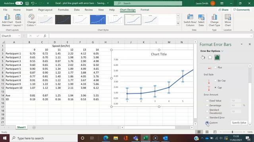The image size is (254, 142).
Task: Open Quick Layout gallery
Action: (x=18, y=20)
